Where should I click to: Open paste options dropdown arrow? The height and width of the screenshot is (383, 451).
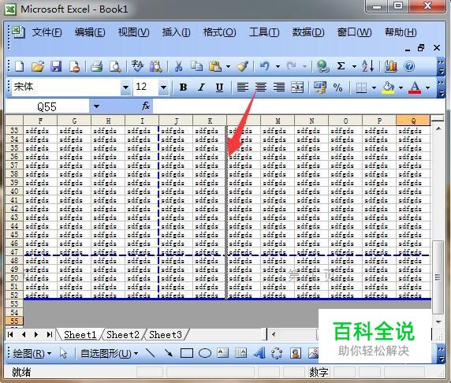[228, 67]
